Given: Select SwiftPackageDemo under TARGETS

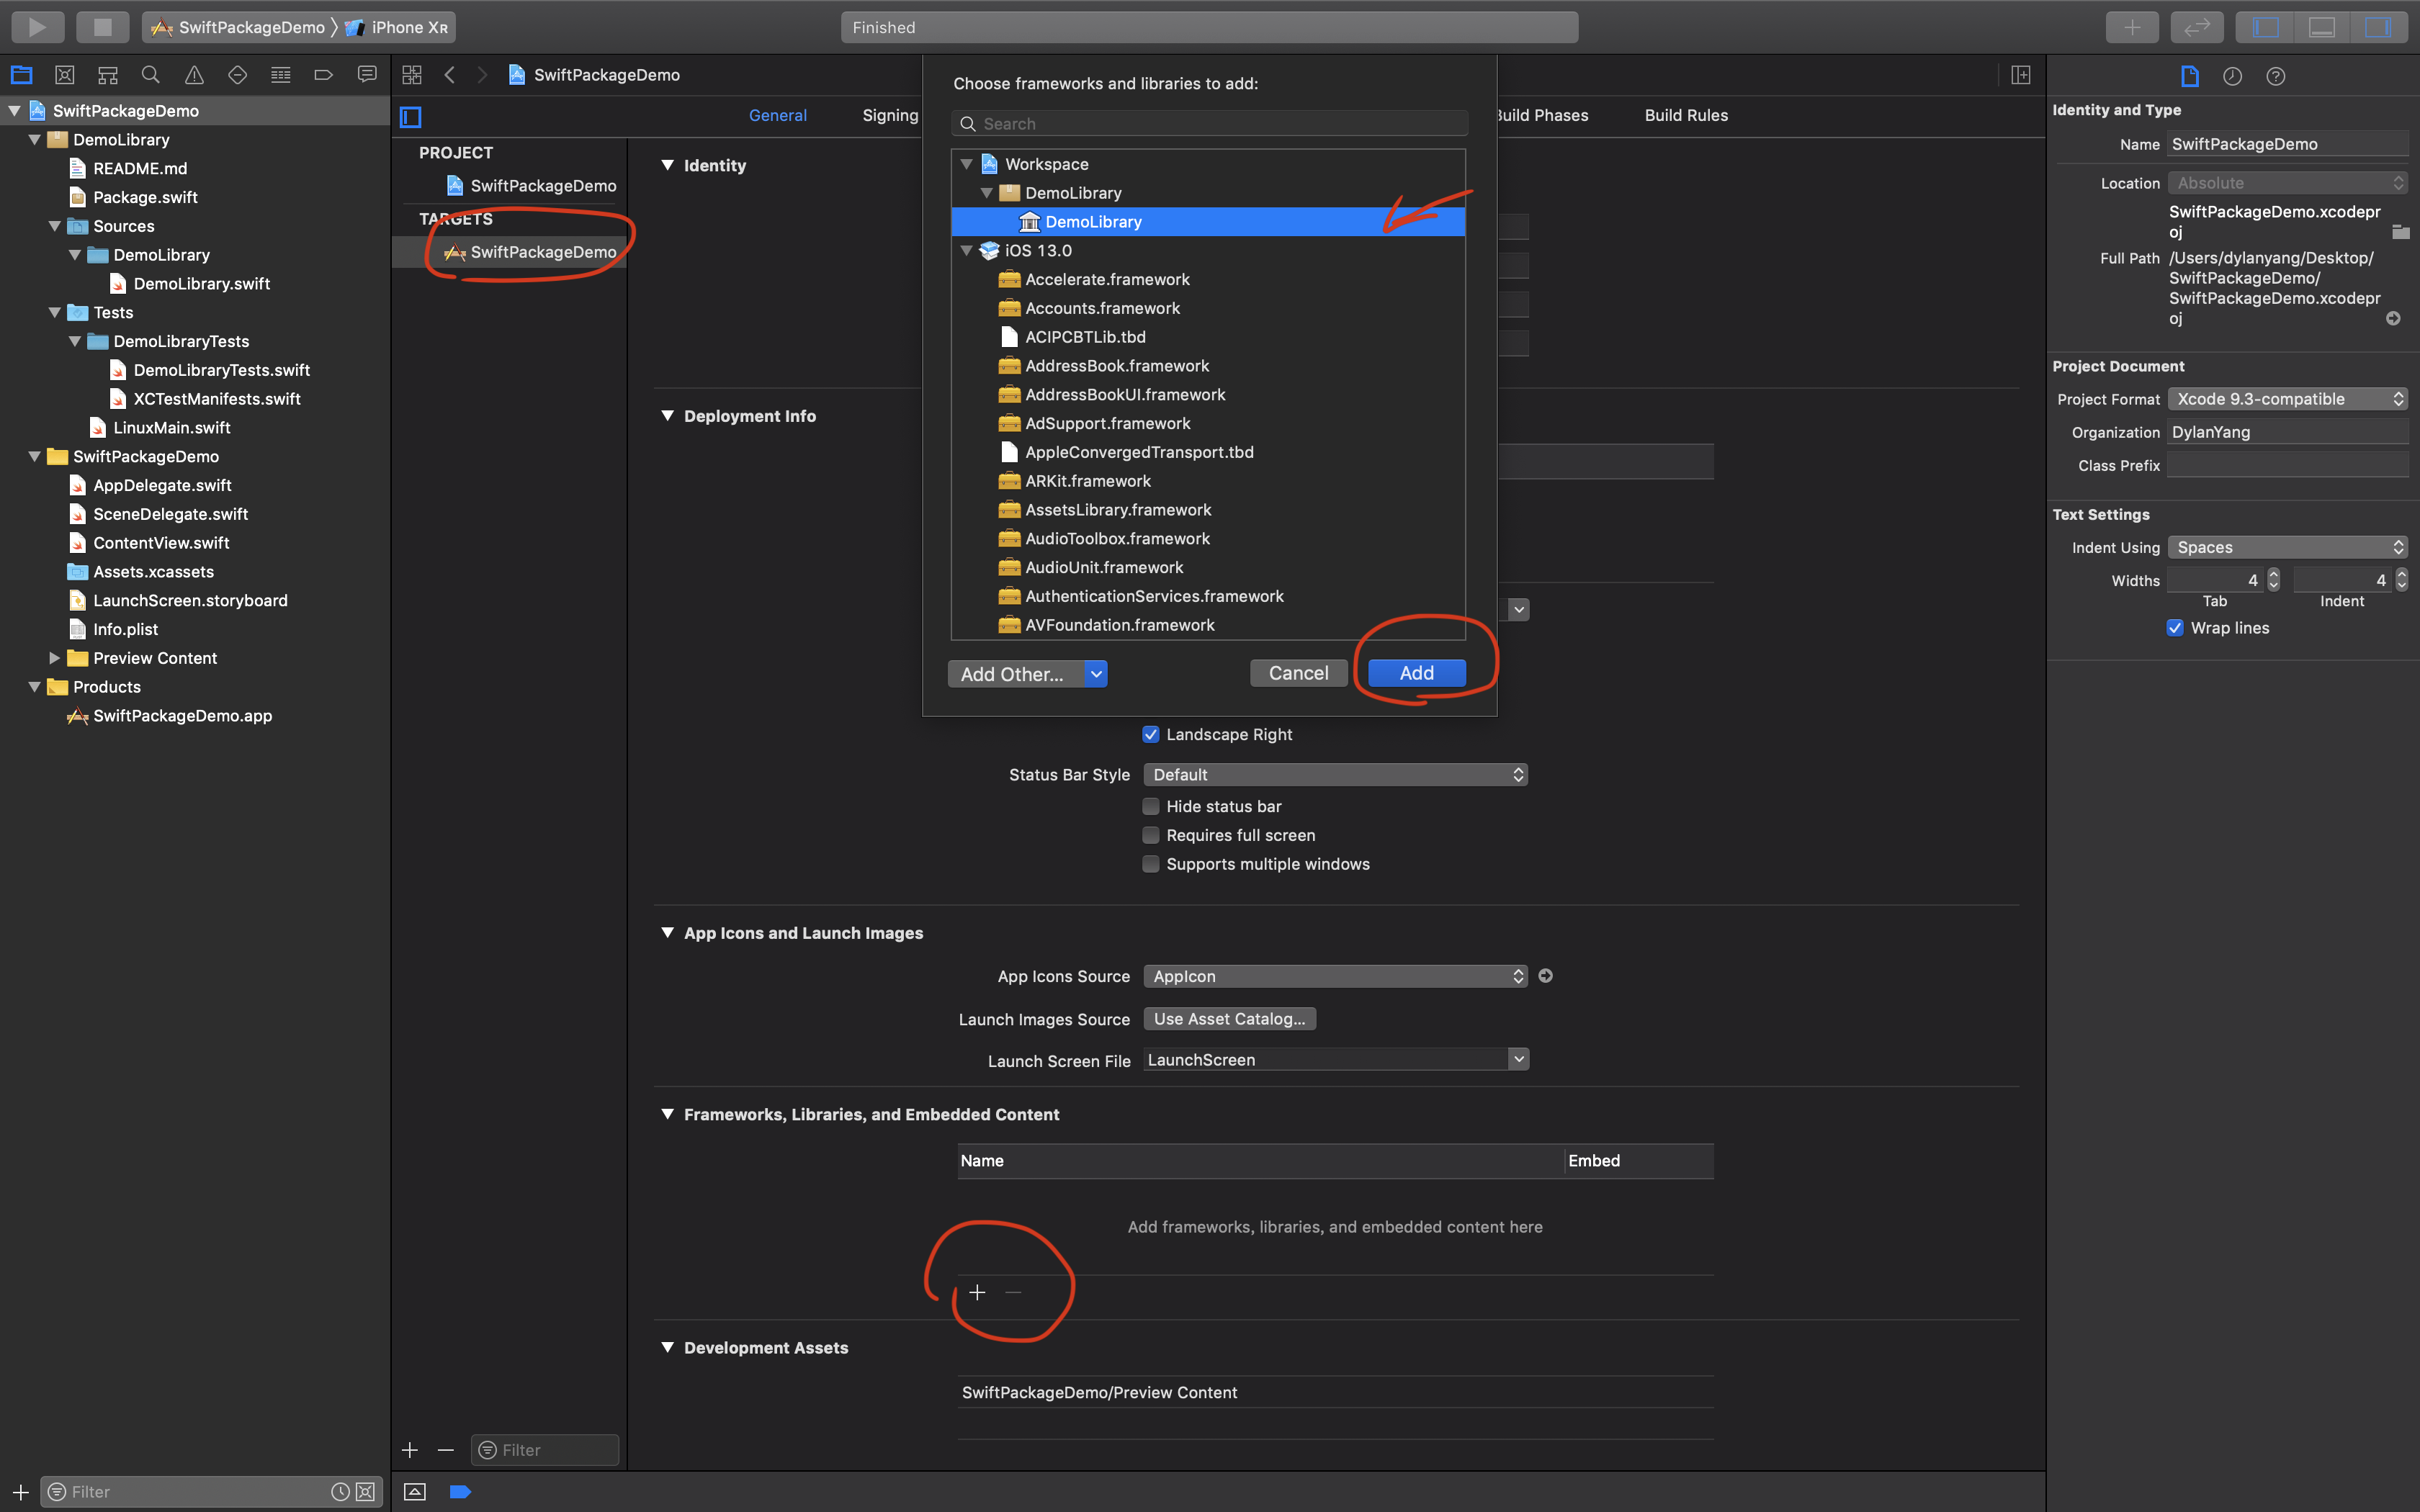Looking at the screenshot, I should point(509,252).
